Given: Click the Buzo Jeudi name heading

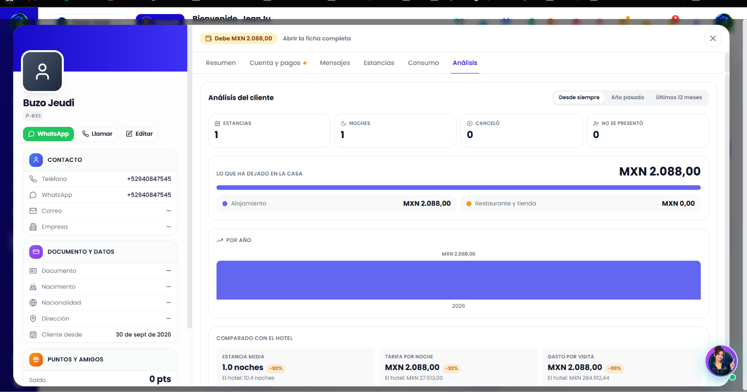Looking at the screenshot, I should 49,103.
